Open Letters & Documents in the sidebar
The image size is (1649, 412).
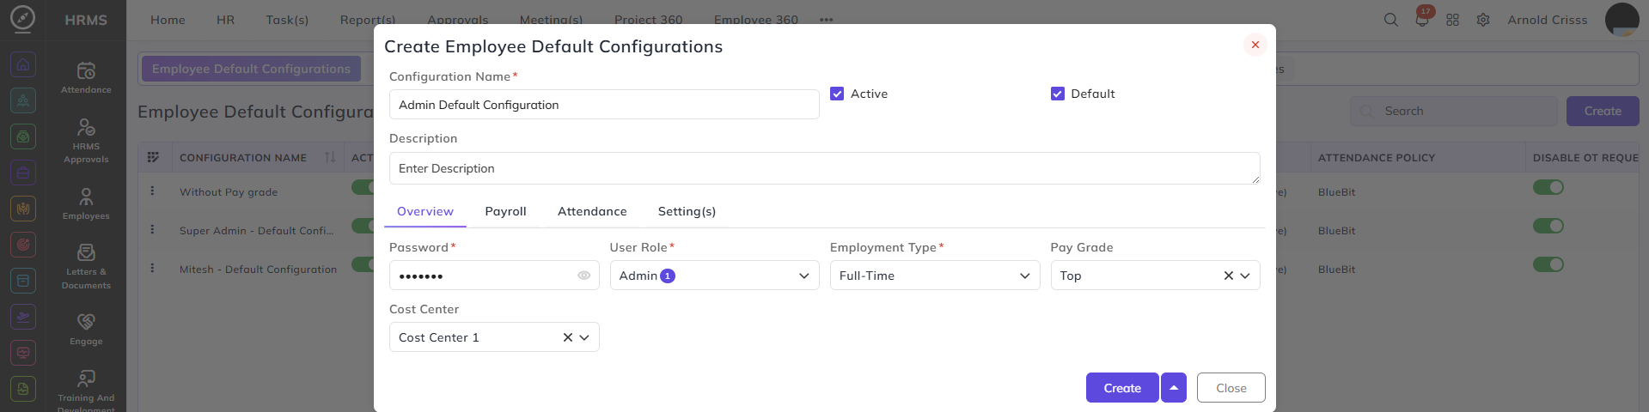tap(86, 267)
